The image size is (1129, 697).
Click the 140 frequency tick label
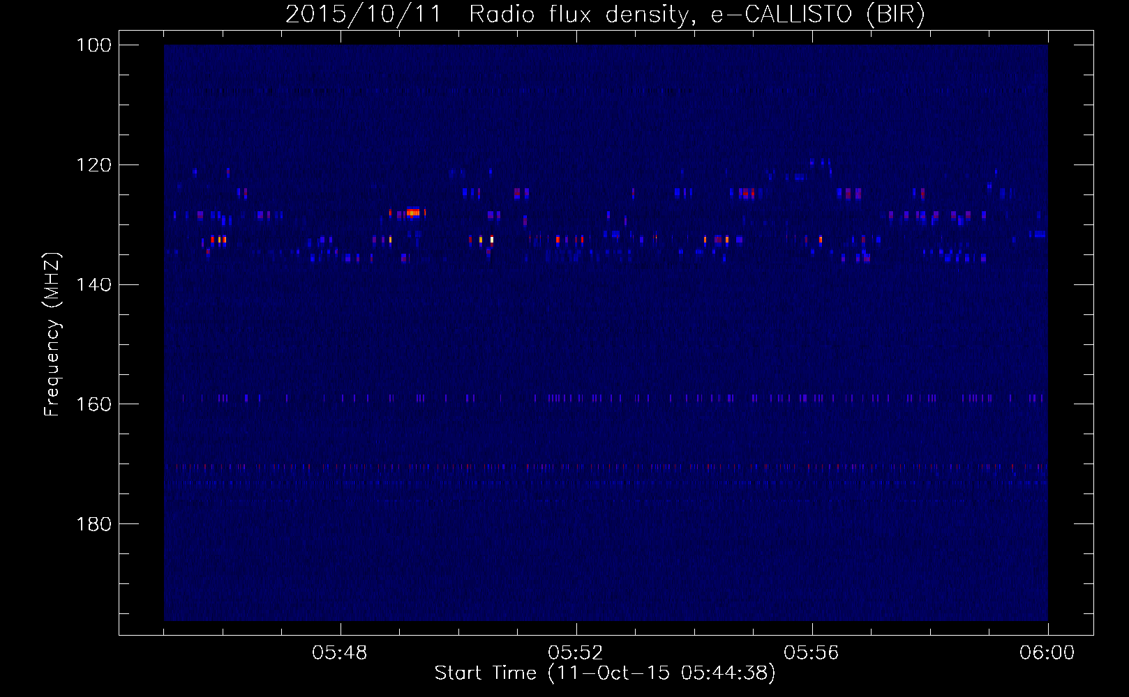tap(94, 284)
